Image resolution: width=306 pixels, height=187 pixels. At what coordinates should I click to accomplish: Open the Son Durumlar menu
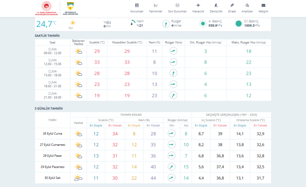[177, 8]
